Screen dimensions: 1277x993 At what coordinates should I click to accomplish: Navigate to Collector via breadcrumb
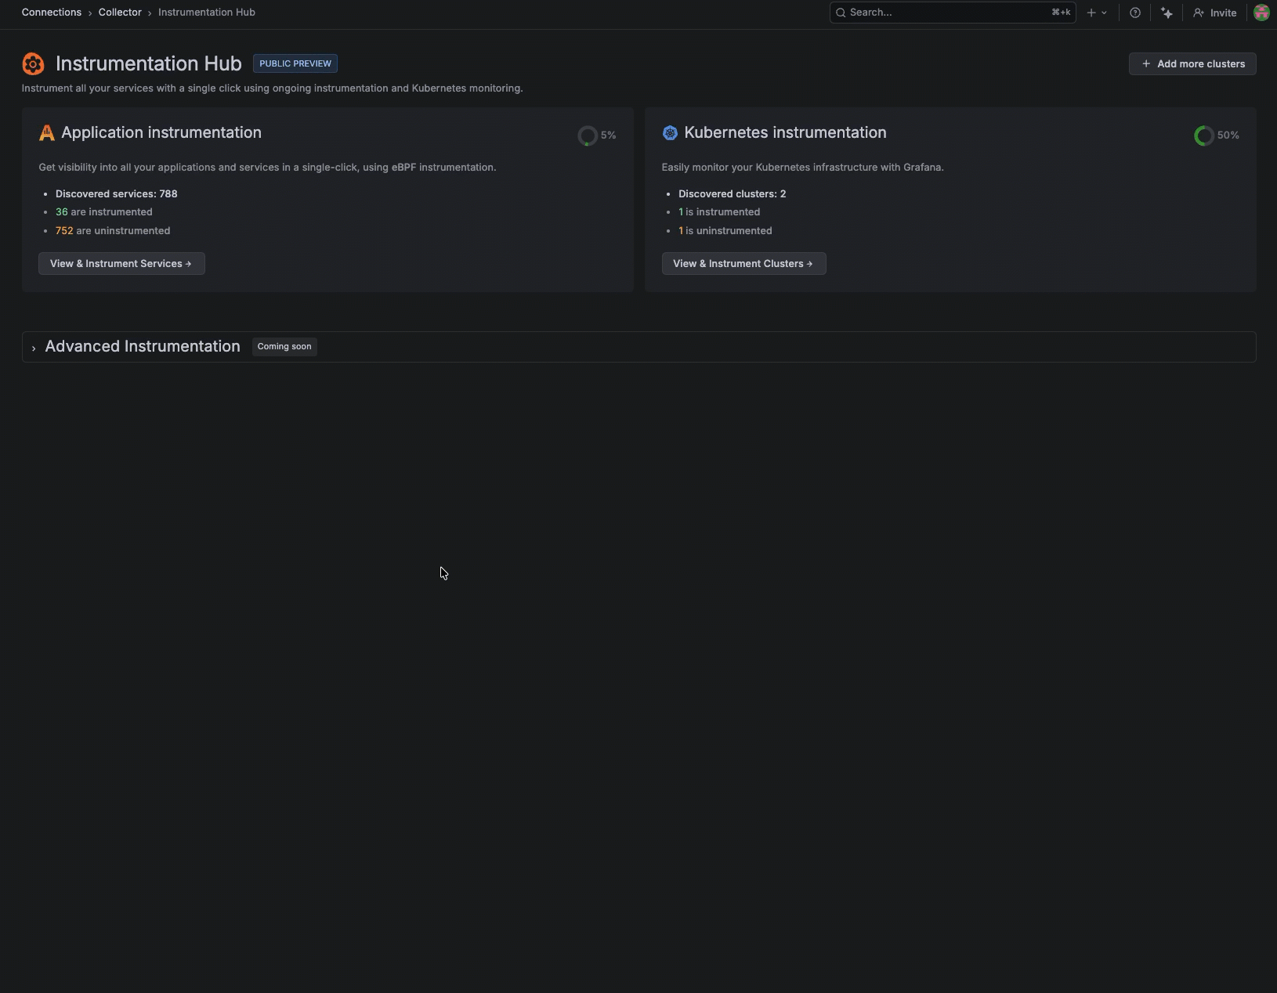click(x=119, y=12)
